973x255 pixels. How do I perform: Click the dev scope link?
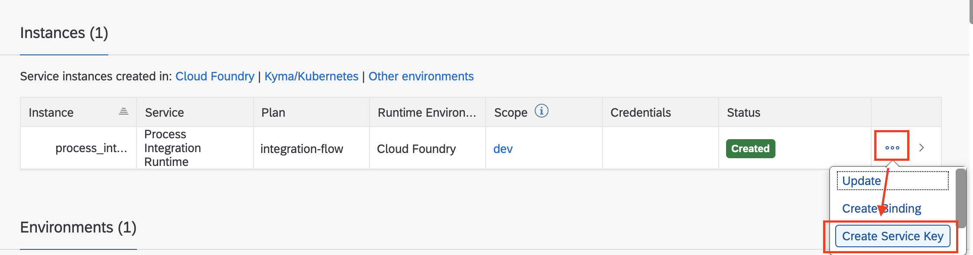click(503, 149)
